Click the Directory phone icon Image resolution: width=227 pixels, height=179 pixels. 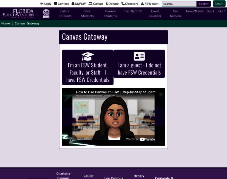(x=123, y=4)
